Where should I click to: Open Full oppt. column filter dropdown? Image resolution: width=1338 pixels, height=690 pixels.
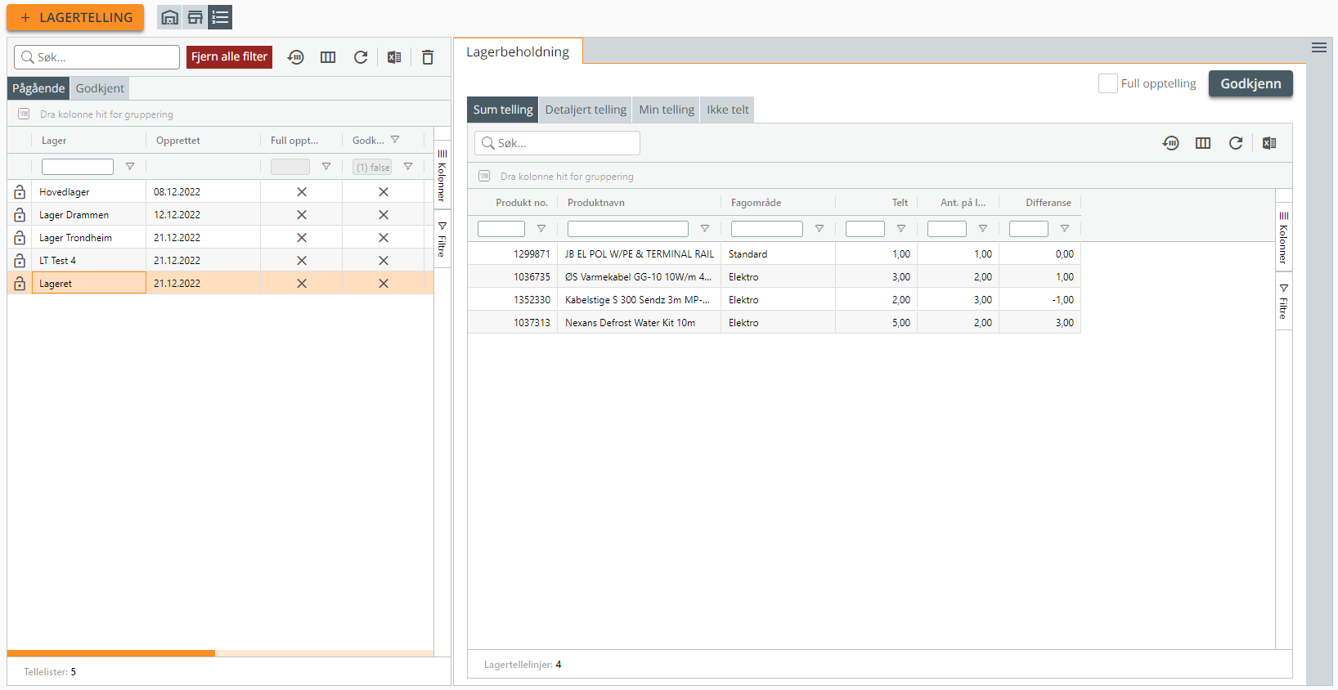tap(326, 167)
